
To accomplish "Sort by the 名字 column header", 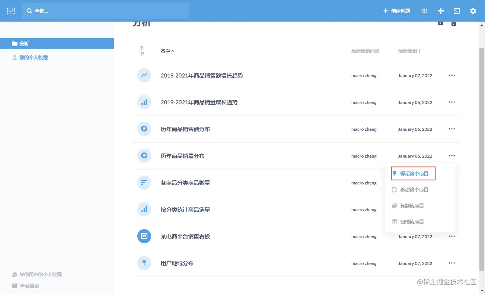I will (x=167, y=51).
